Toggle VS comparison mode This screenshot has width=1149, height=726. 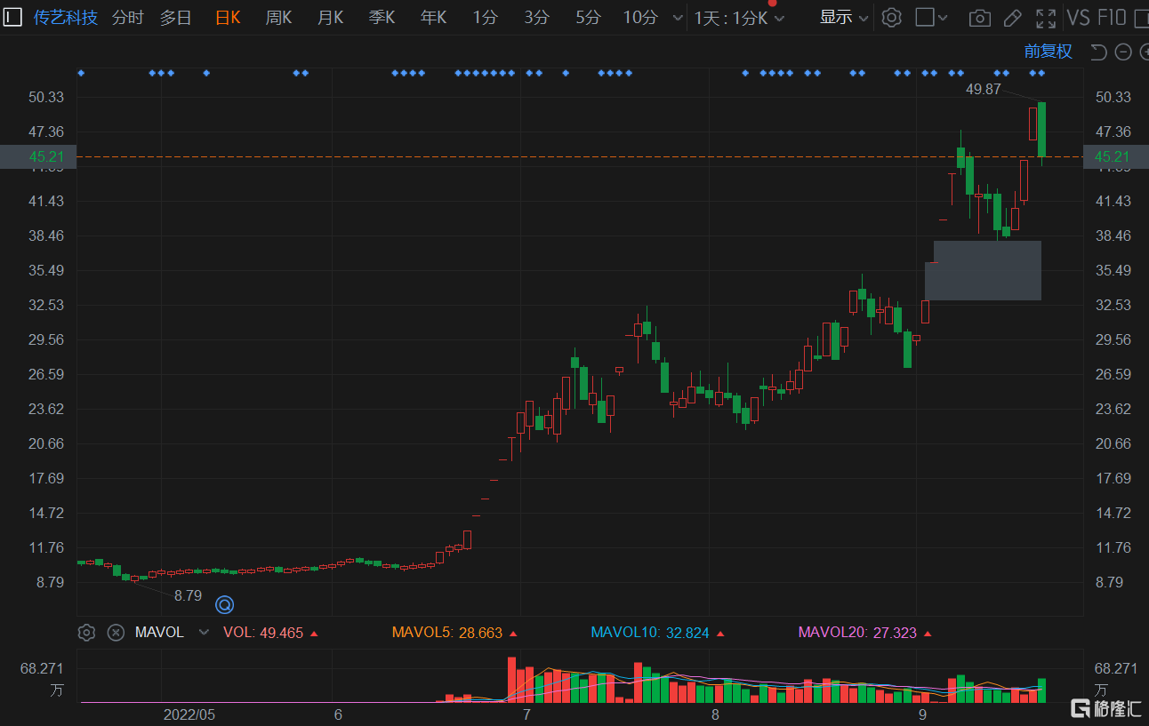pos(1079,18)
